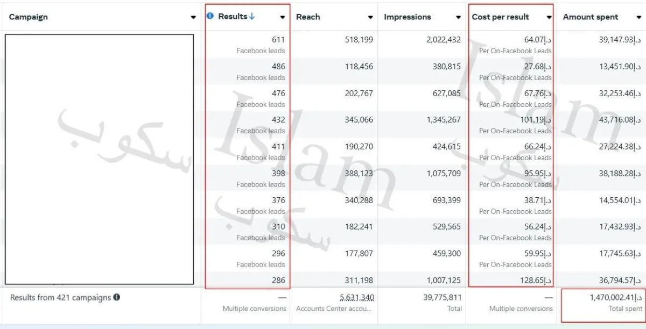Open the Impressions column dropdown arrow
Screen dimensions: 646x329
[458, 17]
